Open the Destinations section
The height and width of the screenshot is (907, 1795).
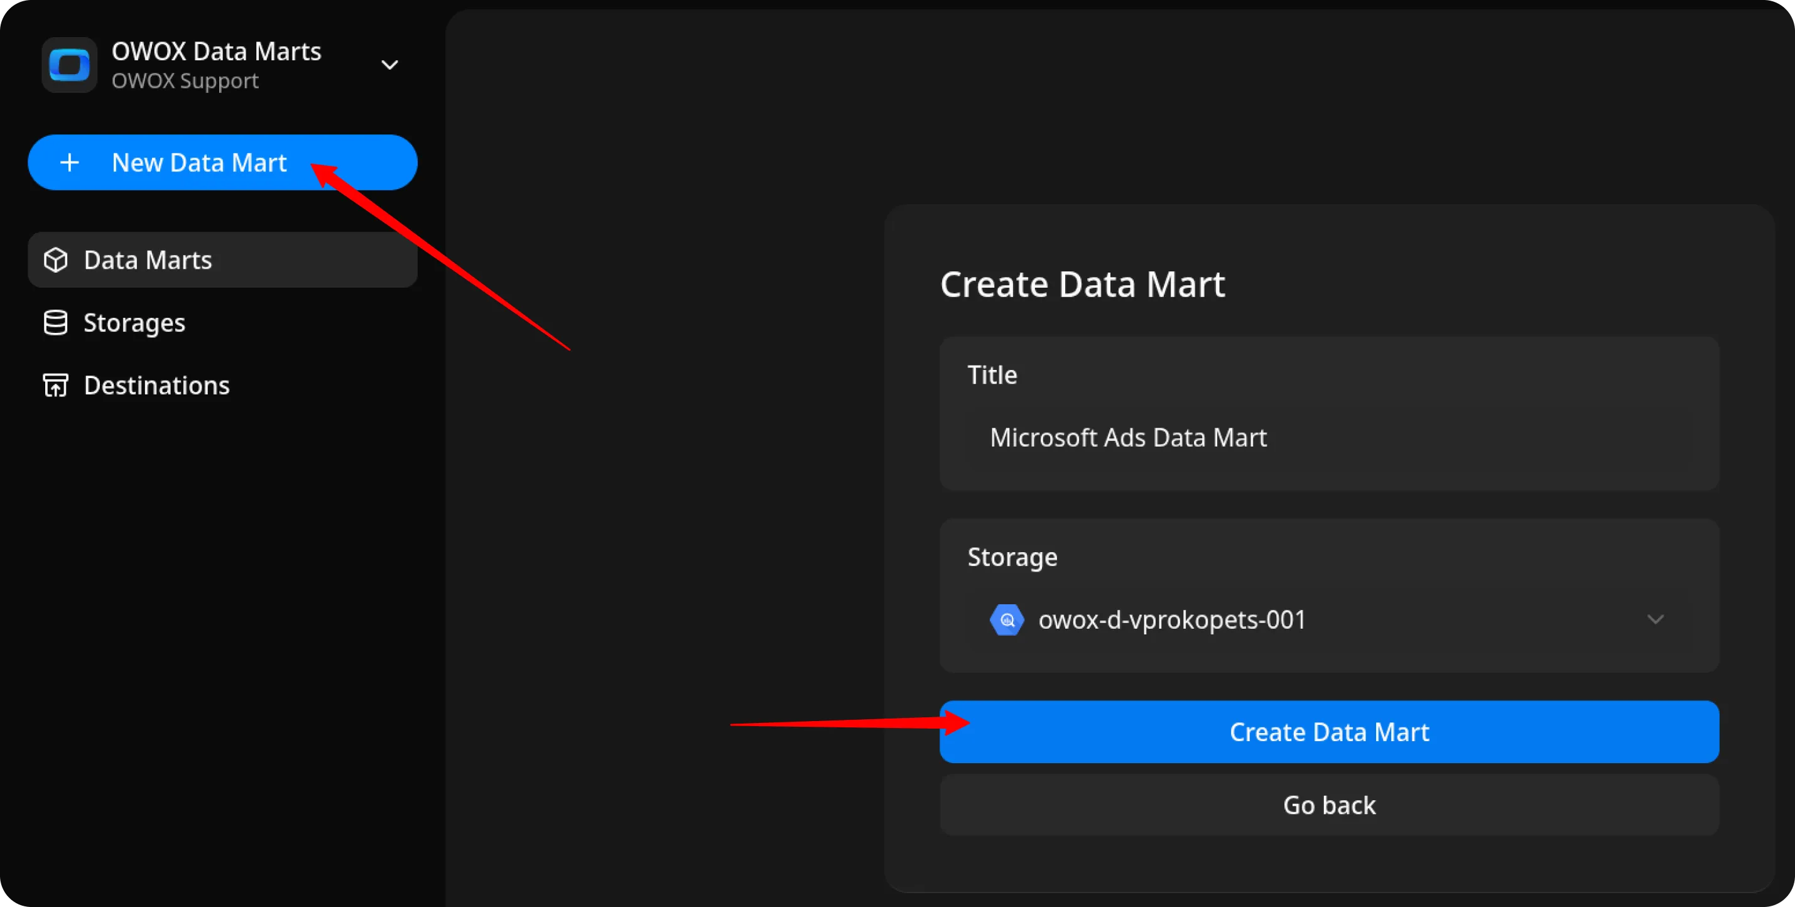coord(156,384)
